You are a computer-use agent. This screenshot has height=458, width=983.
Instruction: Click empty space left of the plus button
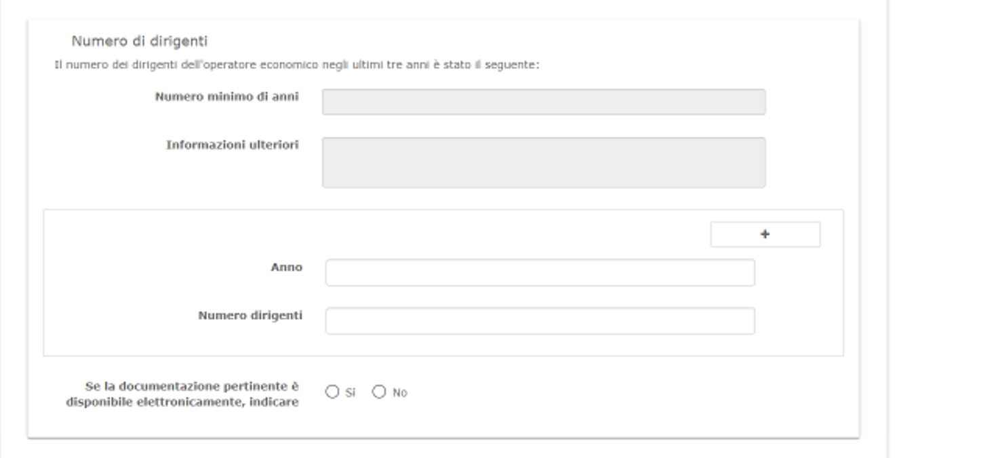coord(475,234)
